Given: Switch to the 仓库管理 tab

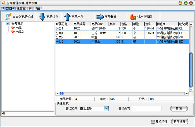Looking at the screenshot, I should 8,8.
